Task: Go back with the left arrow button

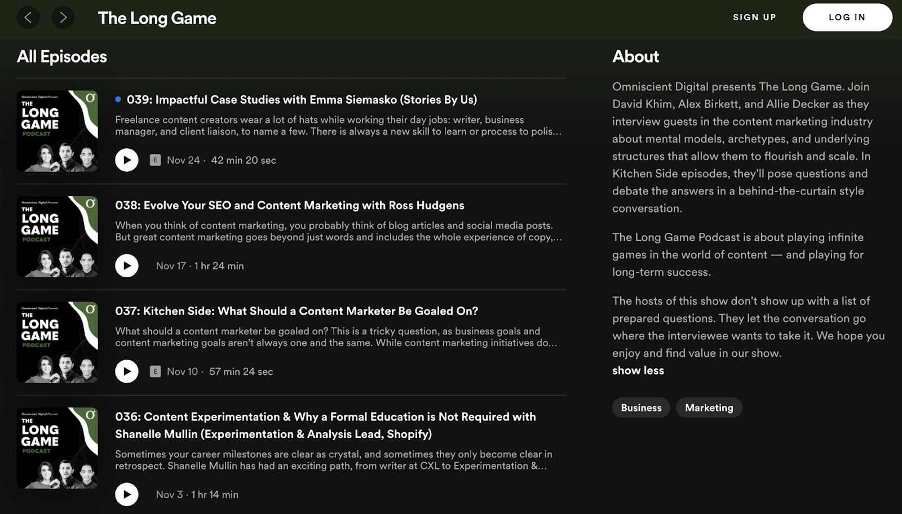Action: (x=28, y=17)
